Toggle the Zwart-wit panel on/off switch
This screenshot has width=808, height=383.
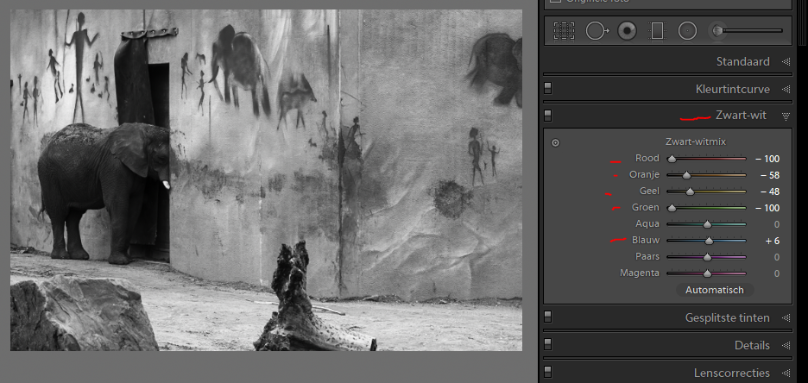(x=548, y=116)
